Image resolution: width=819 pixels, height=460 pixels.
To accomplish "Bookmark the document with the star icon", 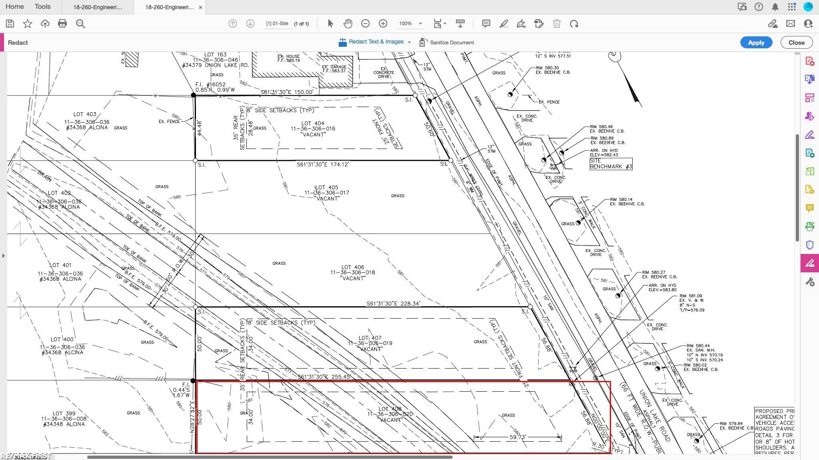I will point(28,24).
